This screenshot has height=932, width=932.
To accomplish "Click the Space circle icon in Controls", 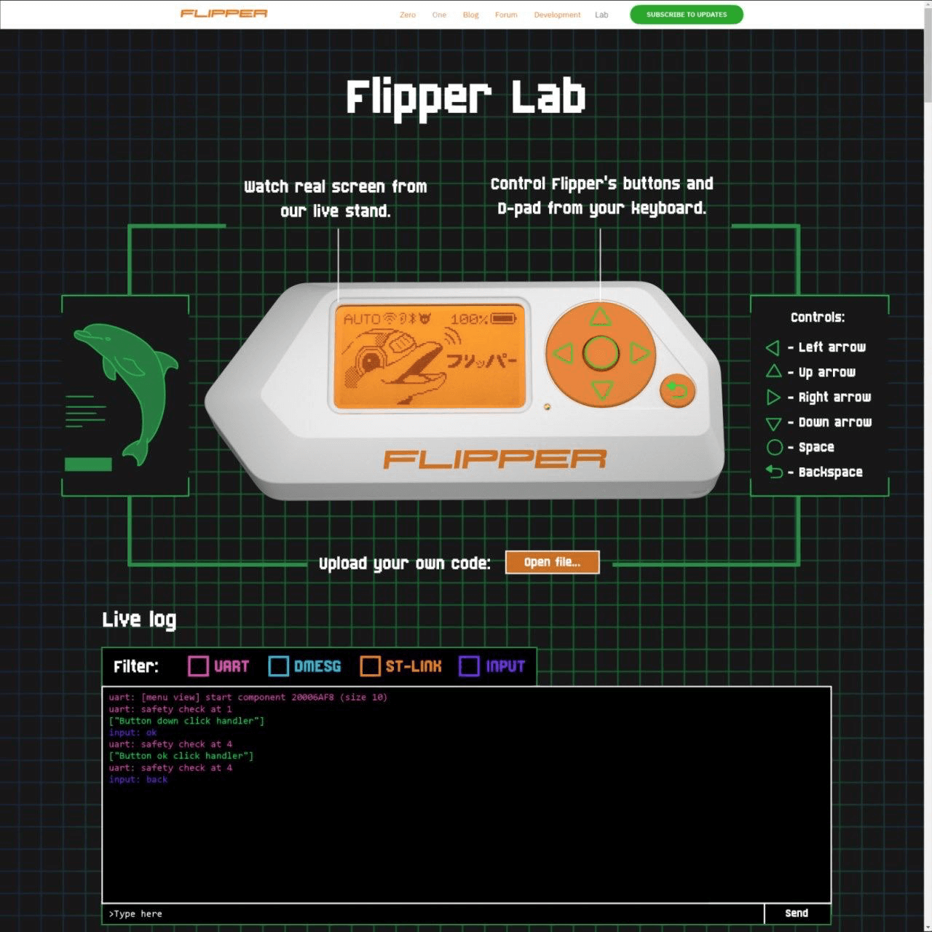I will click(x=775, y=447).
